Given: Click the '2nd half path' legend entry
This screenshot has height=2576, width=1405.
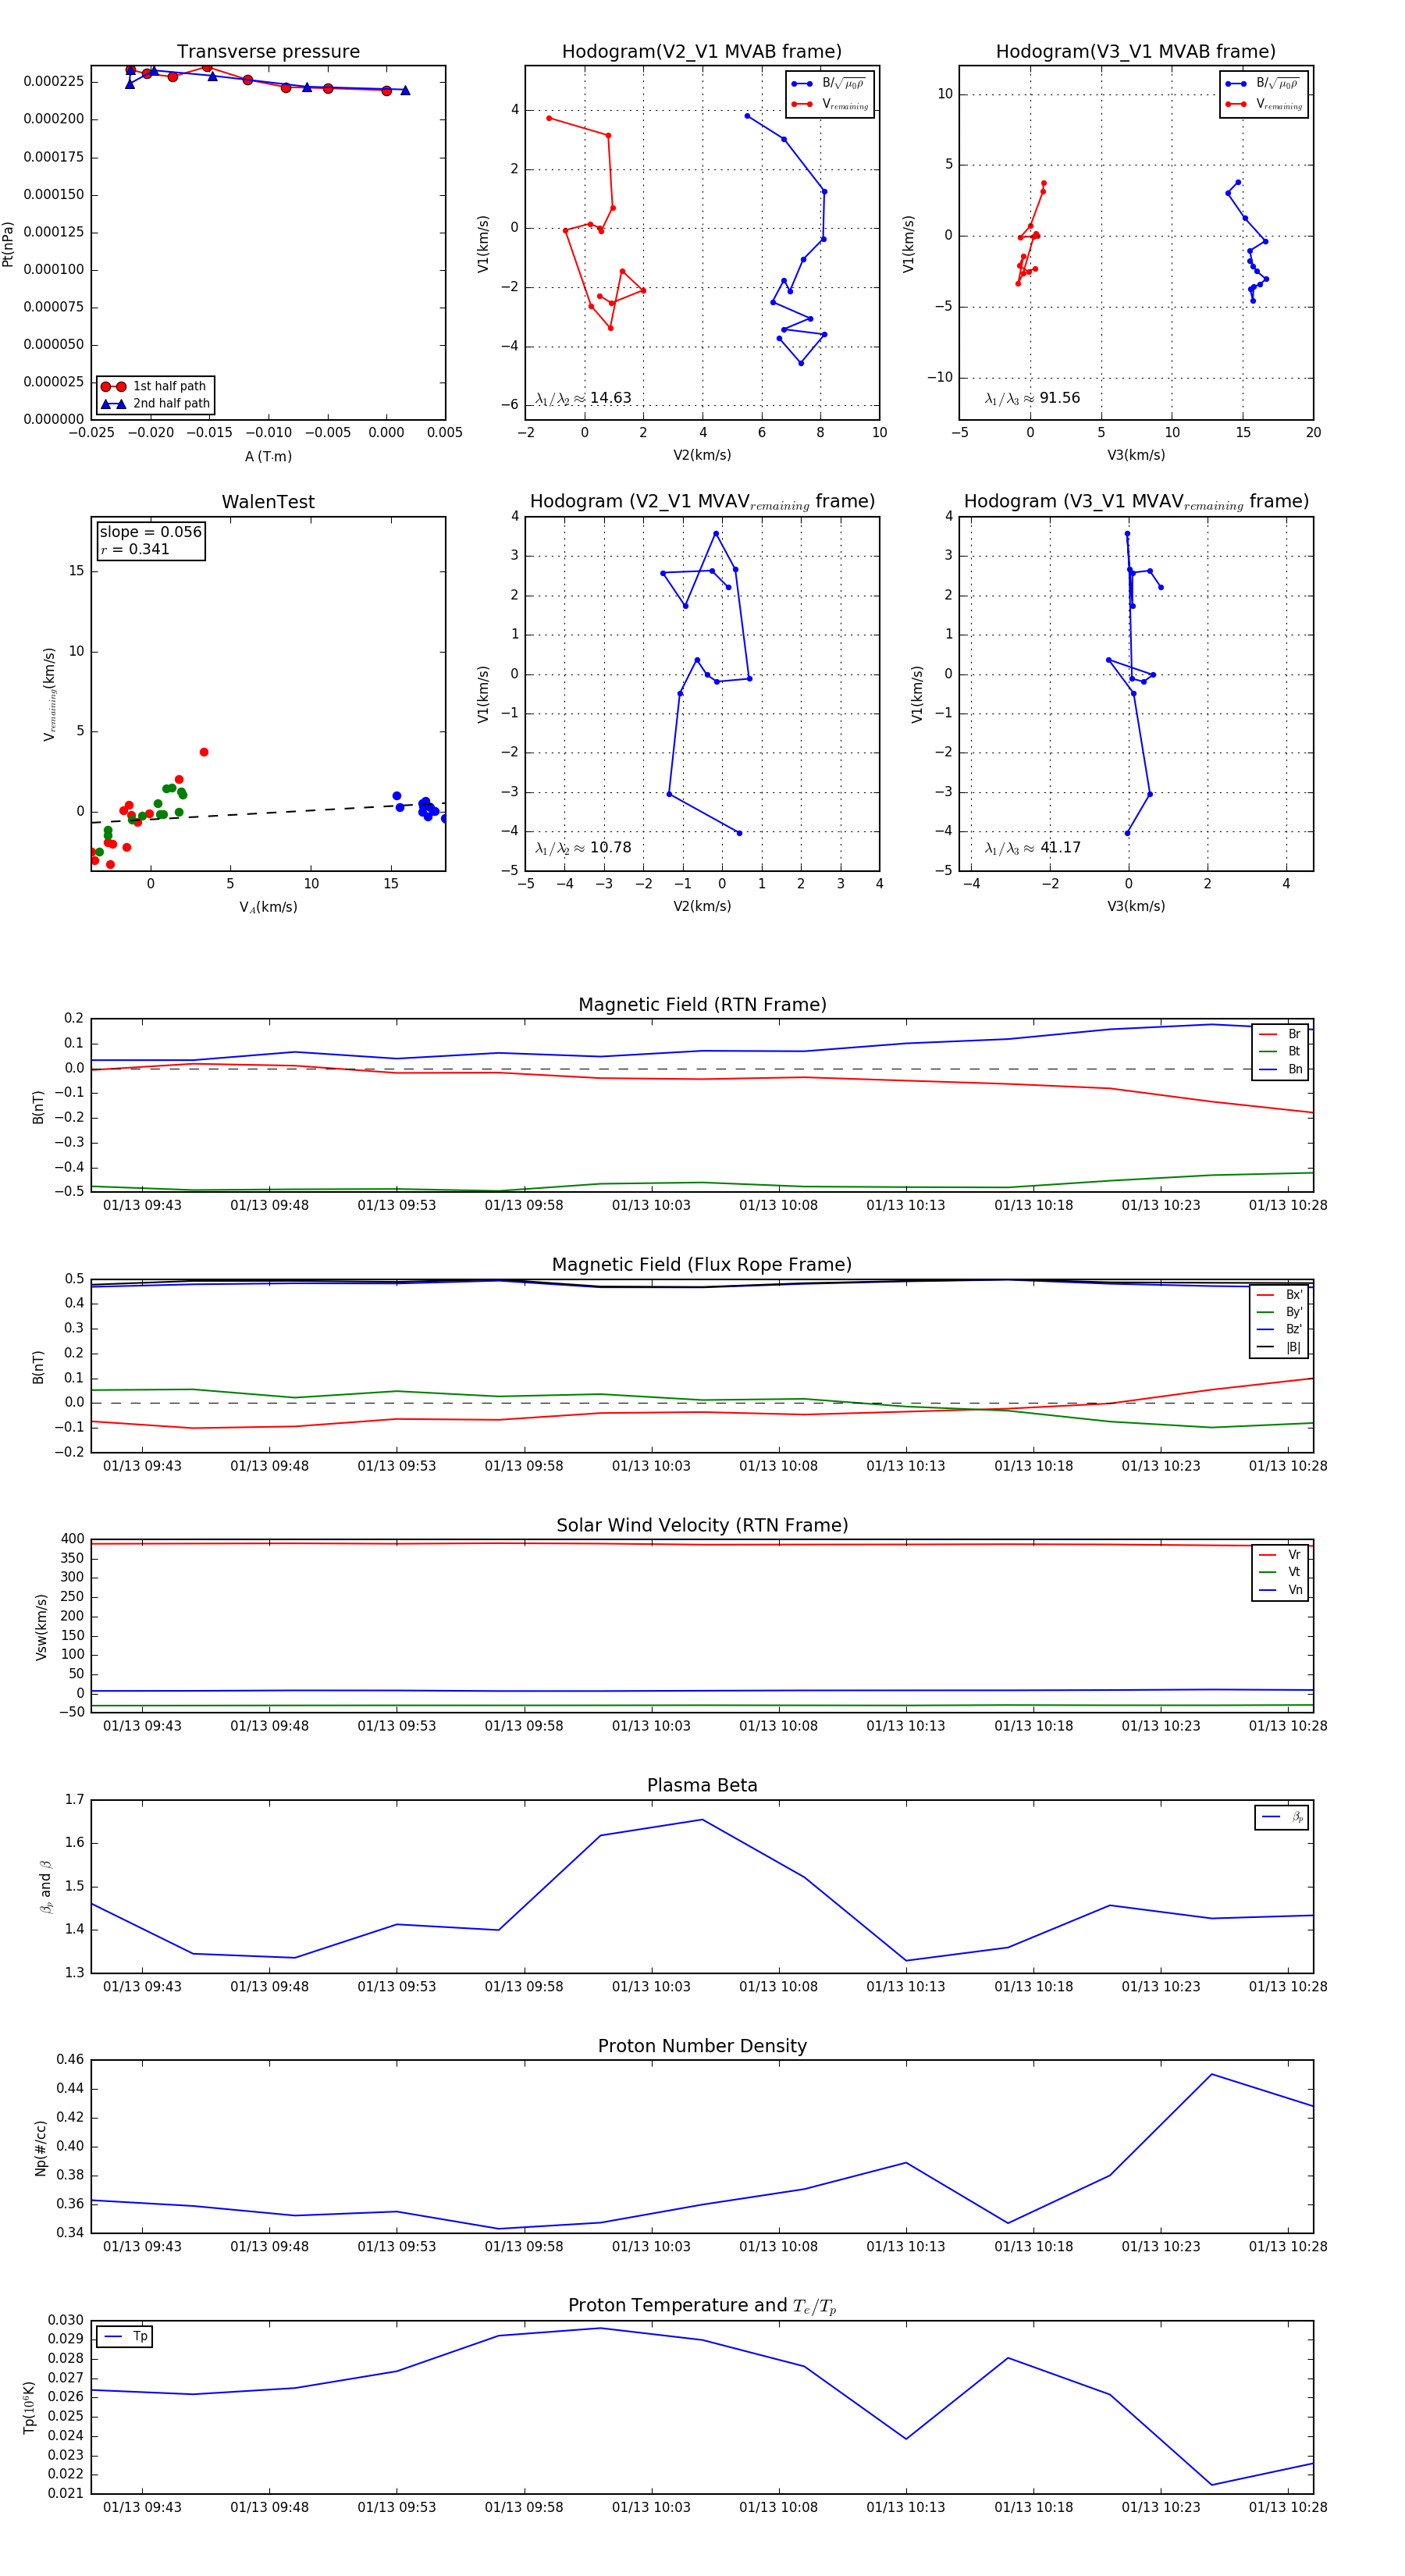Looking at the screenshot, I should point(155,404).
